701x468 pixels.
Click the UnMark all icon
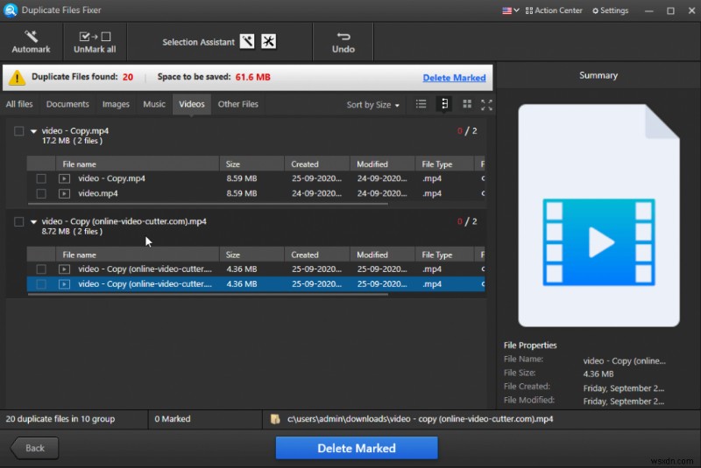(x=96, y=37)
